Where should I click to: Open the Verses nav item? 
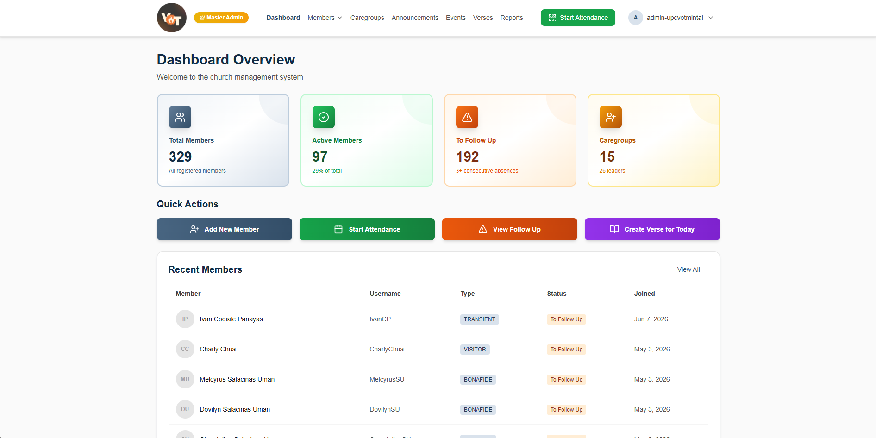483,18
